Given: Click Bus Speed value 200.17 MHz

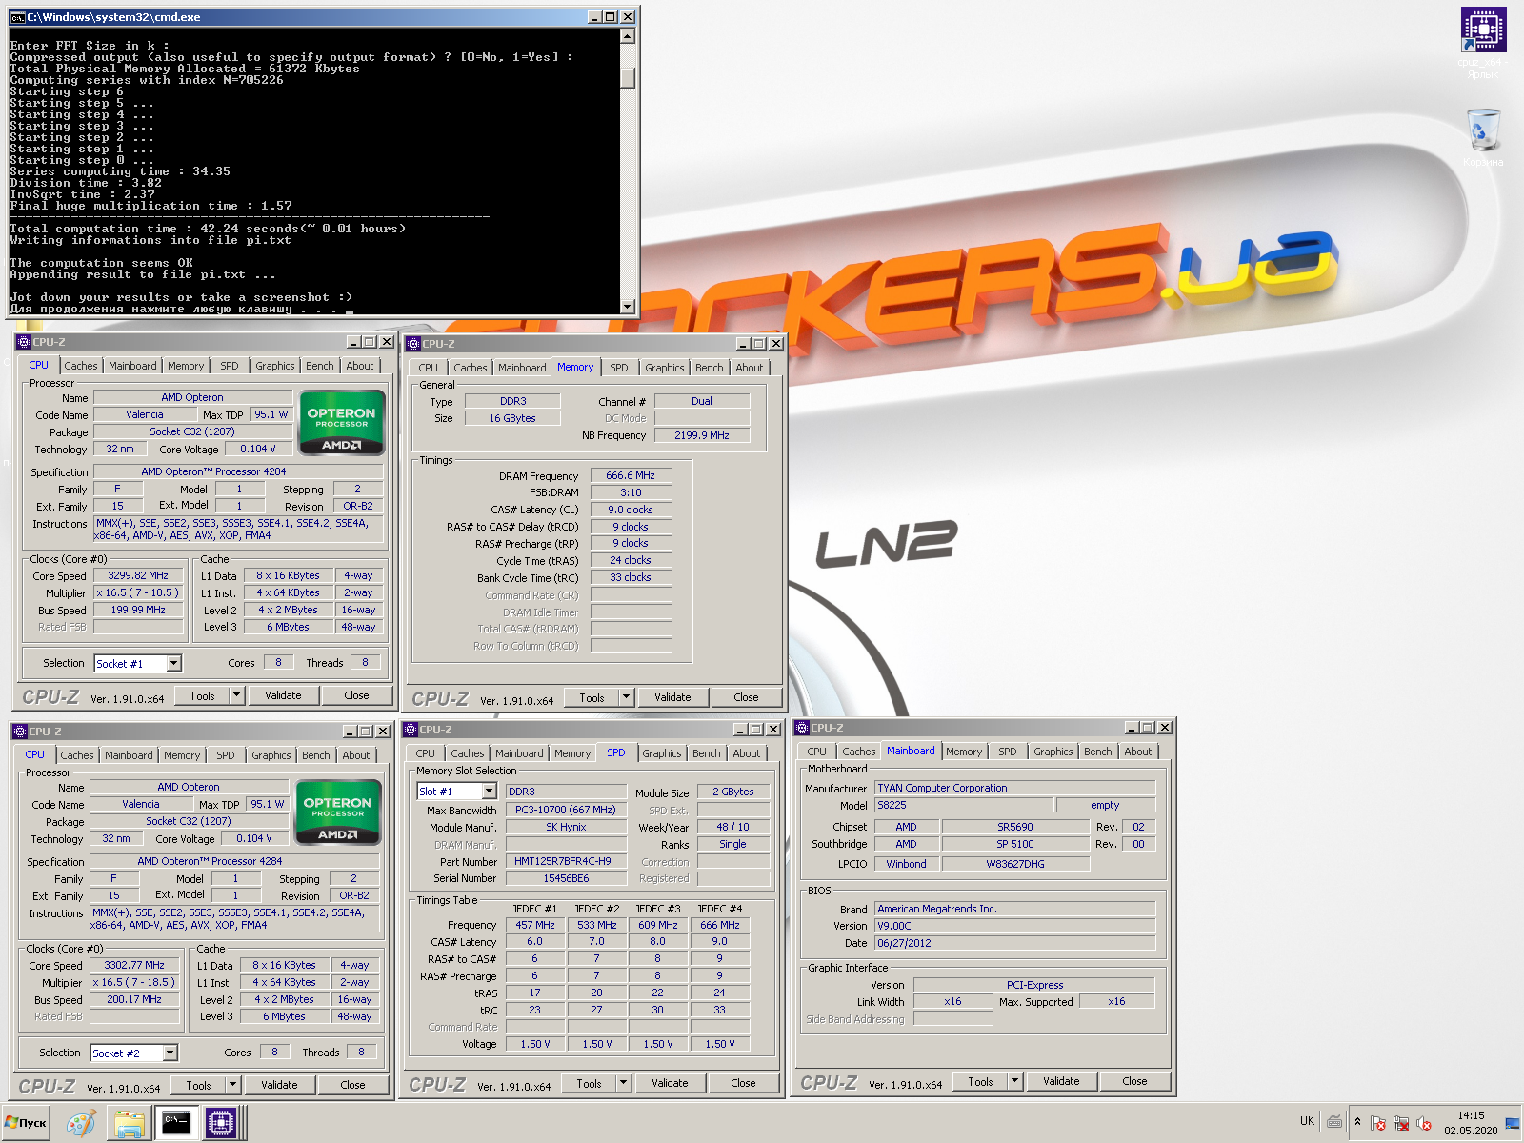Looking at the screenshot, I should pos(134,999).
